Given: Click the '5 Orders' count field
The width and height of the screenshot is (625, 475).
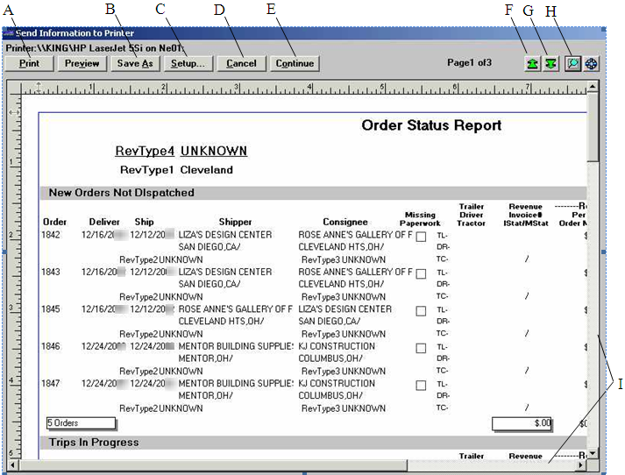Looking at the screenshot, I should pyautogui.click(x=81, y=423).
